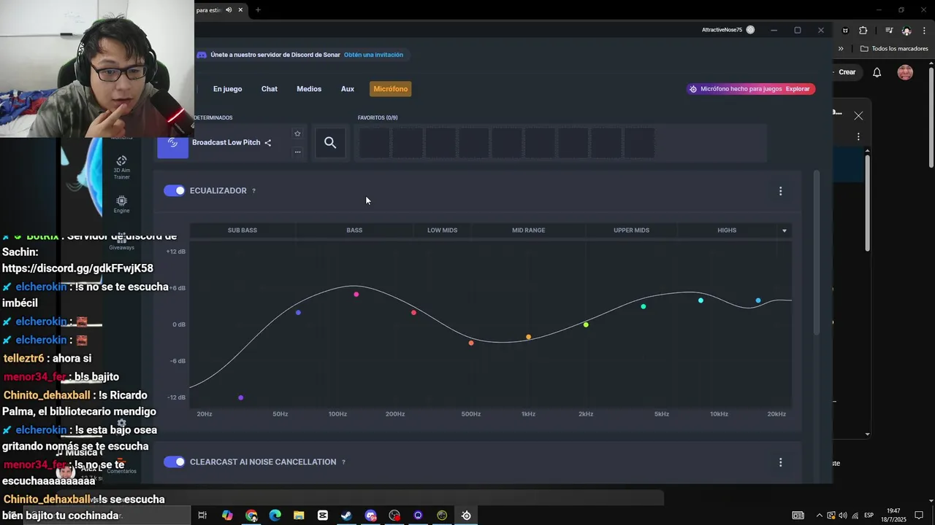Image resolution: width=935 pixels, height=525 pixels.
Task: Select the yellow-green 2kHz EQ point
Action: 586,324
